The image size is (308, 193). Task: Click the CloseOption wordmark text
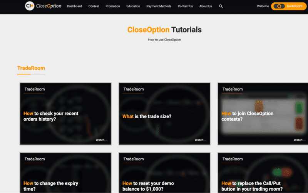click(x=49, y=6)
